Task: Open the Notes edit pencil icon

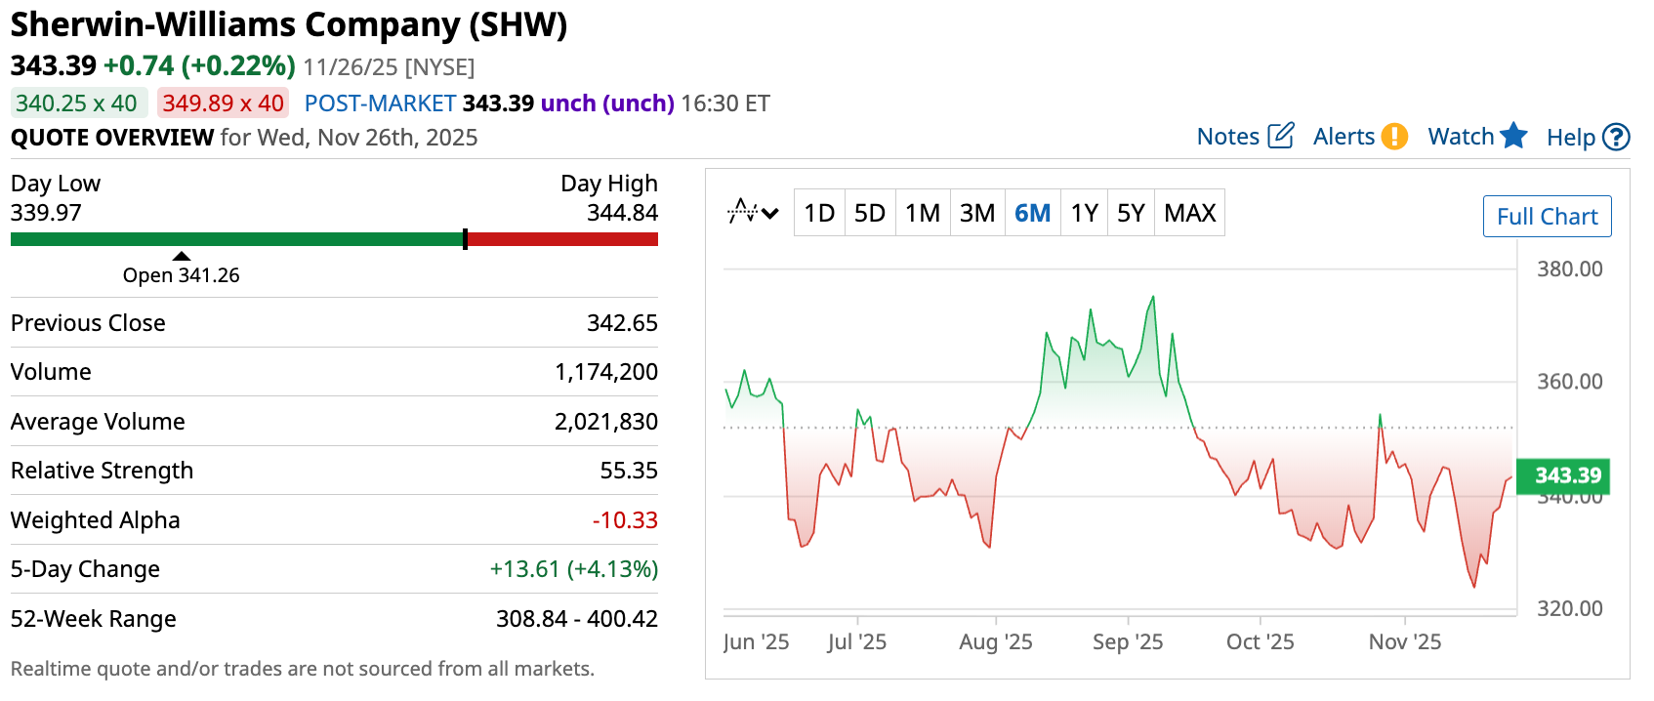Action: [1280, 136]
